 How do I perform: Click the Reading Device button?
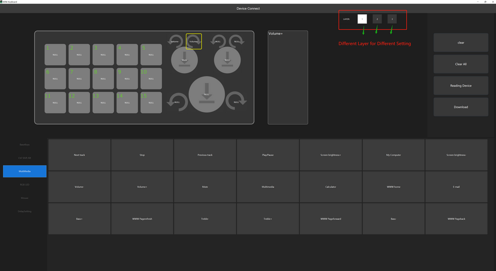pyautogui.click(x=461, y=86)
